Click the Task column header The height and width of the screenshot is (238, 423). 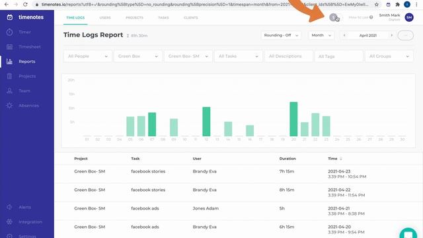pos(135,159)
